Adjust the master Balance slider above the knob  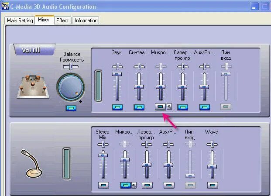(x=71, y=67)
